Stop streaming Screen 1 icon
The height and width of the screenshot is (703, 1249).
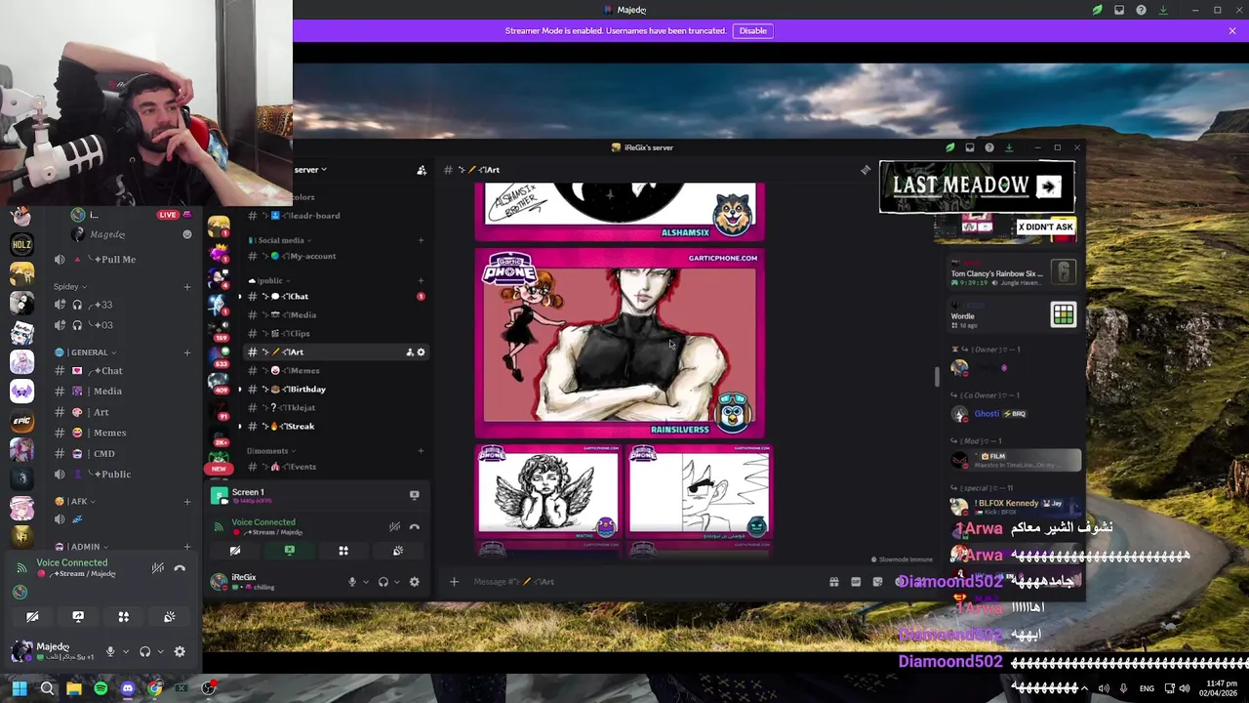[414, 495]
